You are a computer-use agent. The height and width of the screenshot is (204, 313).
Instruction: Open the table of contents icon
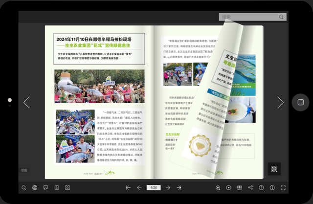(x=57, y=188)
